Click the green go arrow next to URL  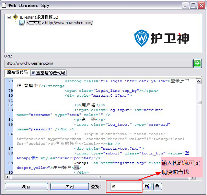click(197, 63)
